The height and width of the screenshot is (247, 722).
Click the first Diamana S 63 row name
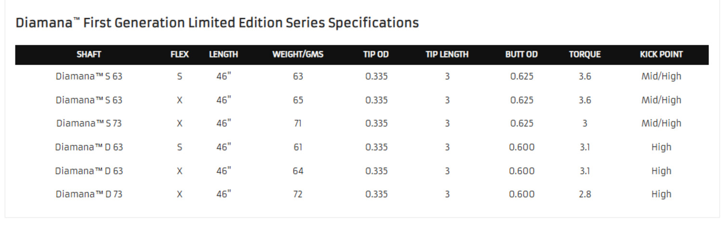pyautogui.click(x=89, y=76)
